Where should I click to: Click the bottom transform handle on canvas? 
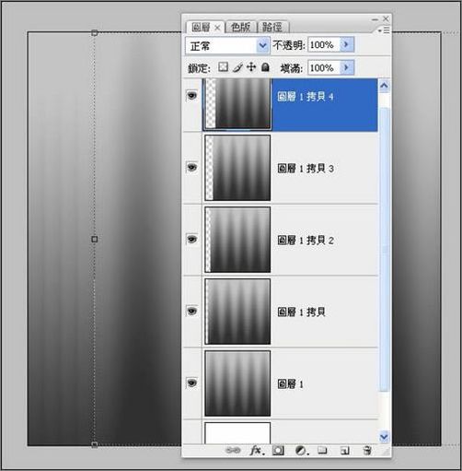[x=95, y=444]
